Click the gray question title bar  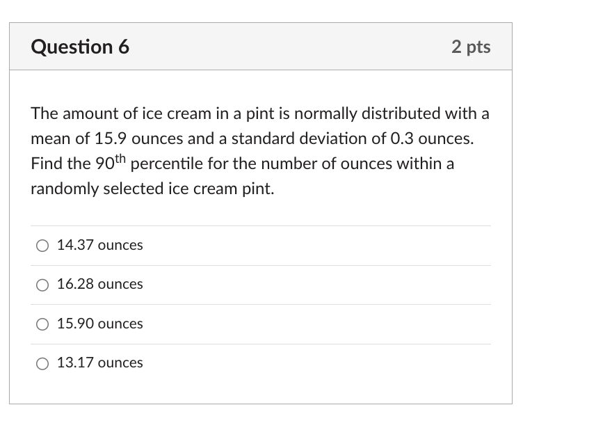tap(261, 47)
